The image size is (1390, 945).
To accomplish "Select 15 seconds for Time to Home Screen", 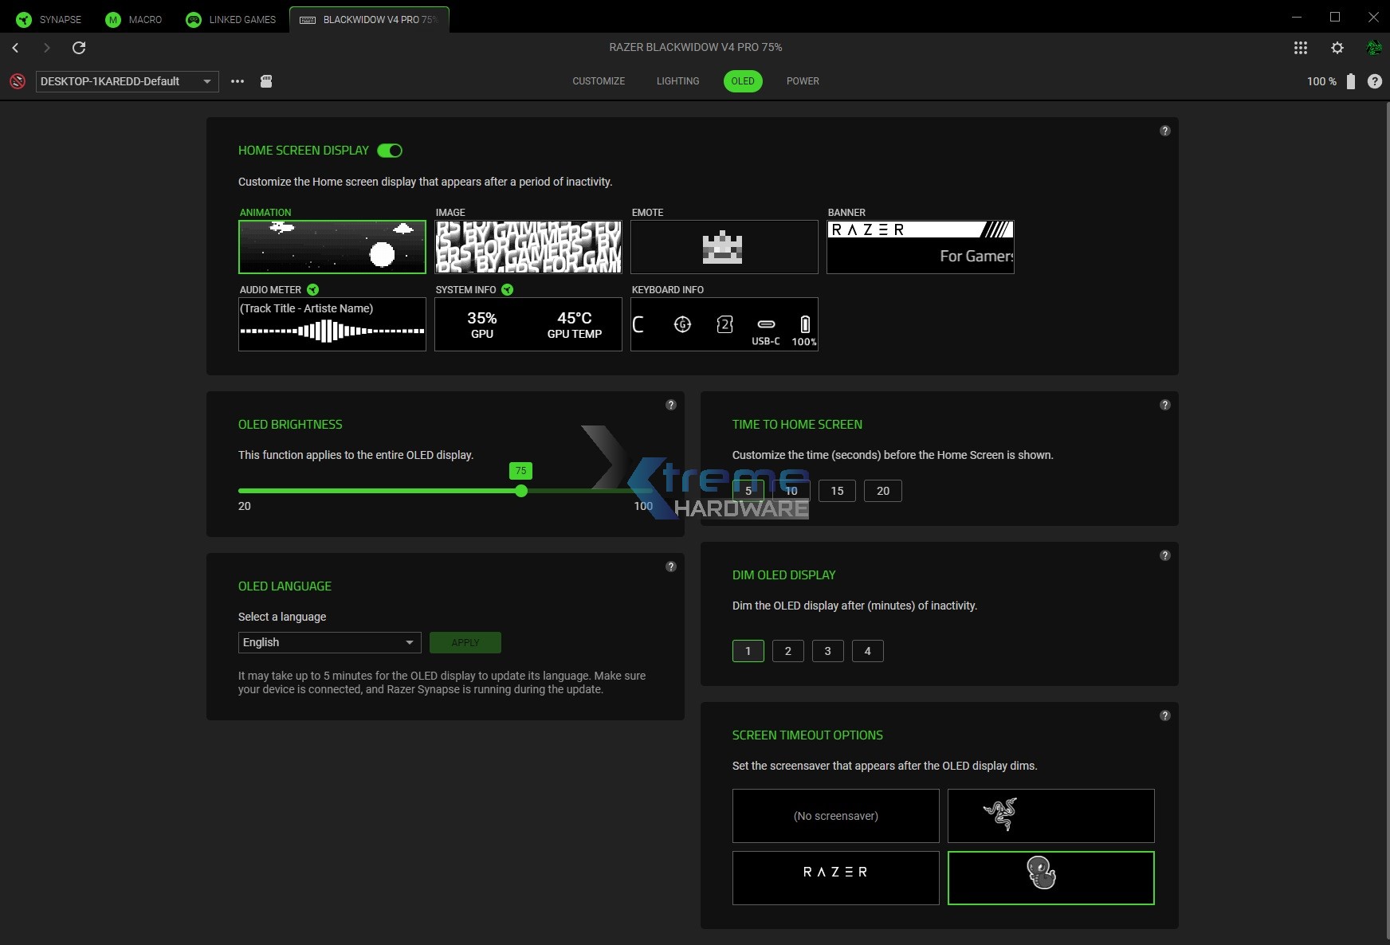I will coord(838,491).
